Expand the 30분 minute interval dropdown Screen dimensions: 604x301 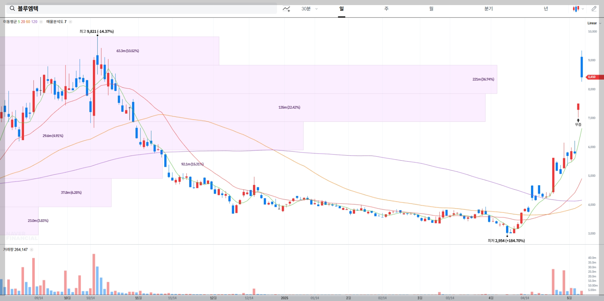pos(309,9)
